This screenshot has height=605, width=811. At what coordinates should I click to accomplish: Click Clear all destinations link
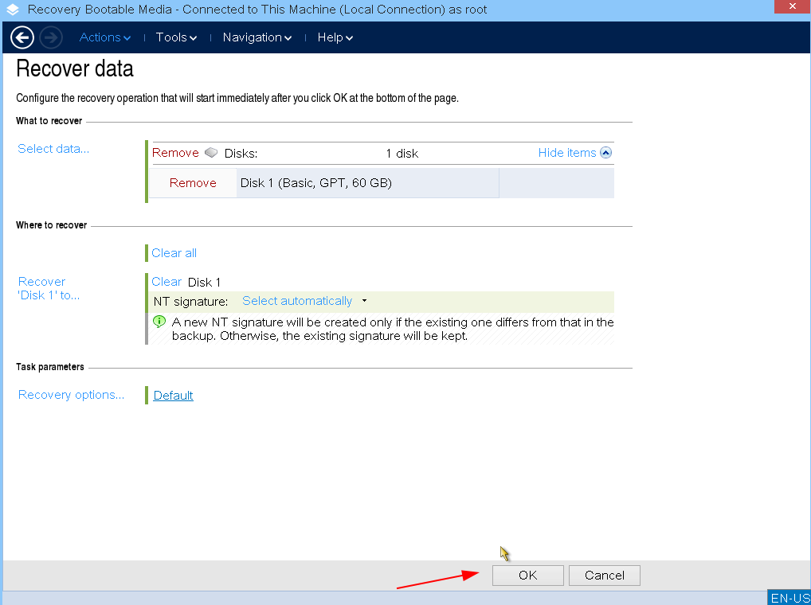click(x=174, y=253)
